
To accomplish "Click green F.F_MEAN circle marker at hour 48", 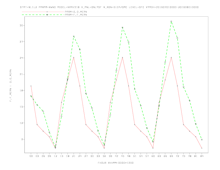I will [x=129, y=42].
